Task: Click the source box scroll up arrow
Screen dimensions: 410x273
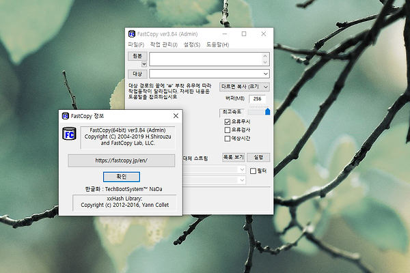Action: pyautogui.click(x=265, y=56)
